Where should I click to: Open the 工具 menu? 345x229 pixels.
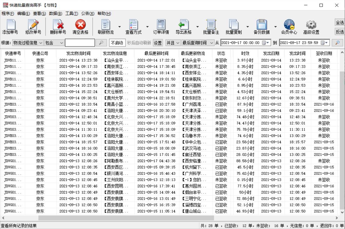tap(71, 13)
